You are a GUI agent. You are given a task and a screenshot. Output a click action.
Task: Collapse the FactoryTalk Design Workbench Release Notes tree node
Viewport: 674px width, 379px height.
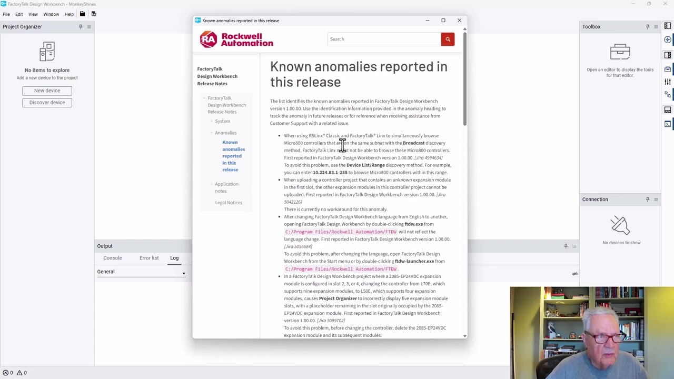click(204, 98)
